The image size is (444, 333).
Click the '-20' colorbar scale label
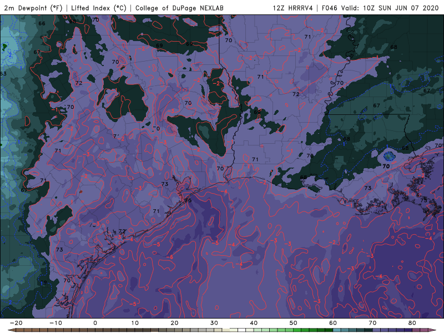[x=16, y=323]
